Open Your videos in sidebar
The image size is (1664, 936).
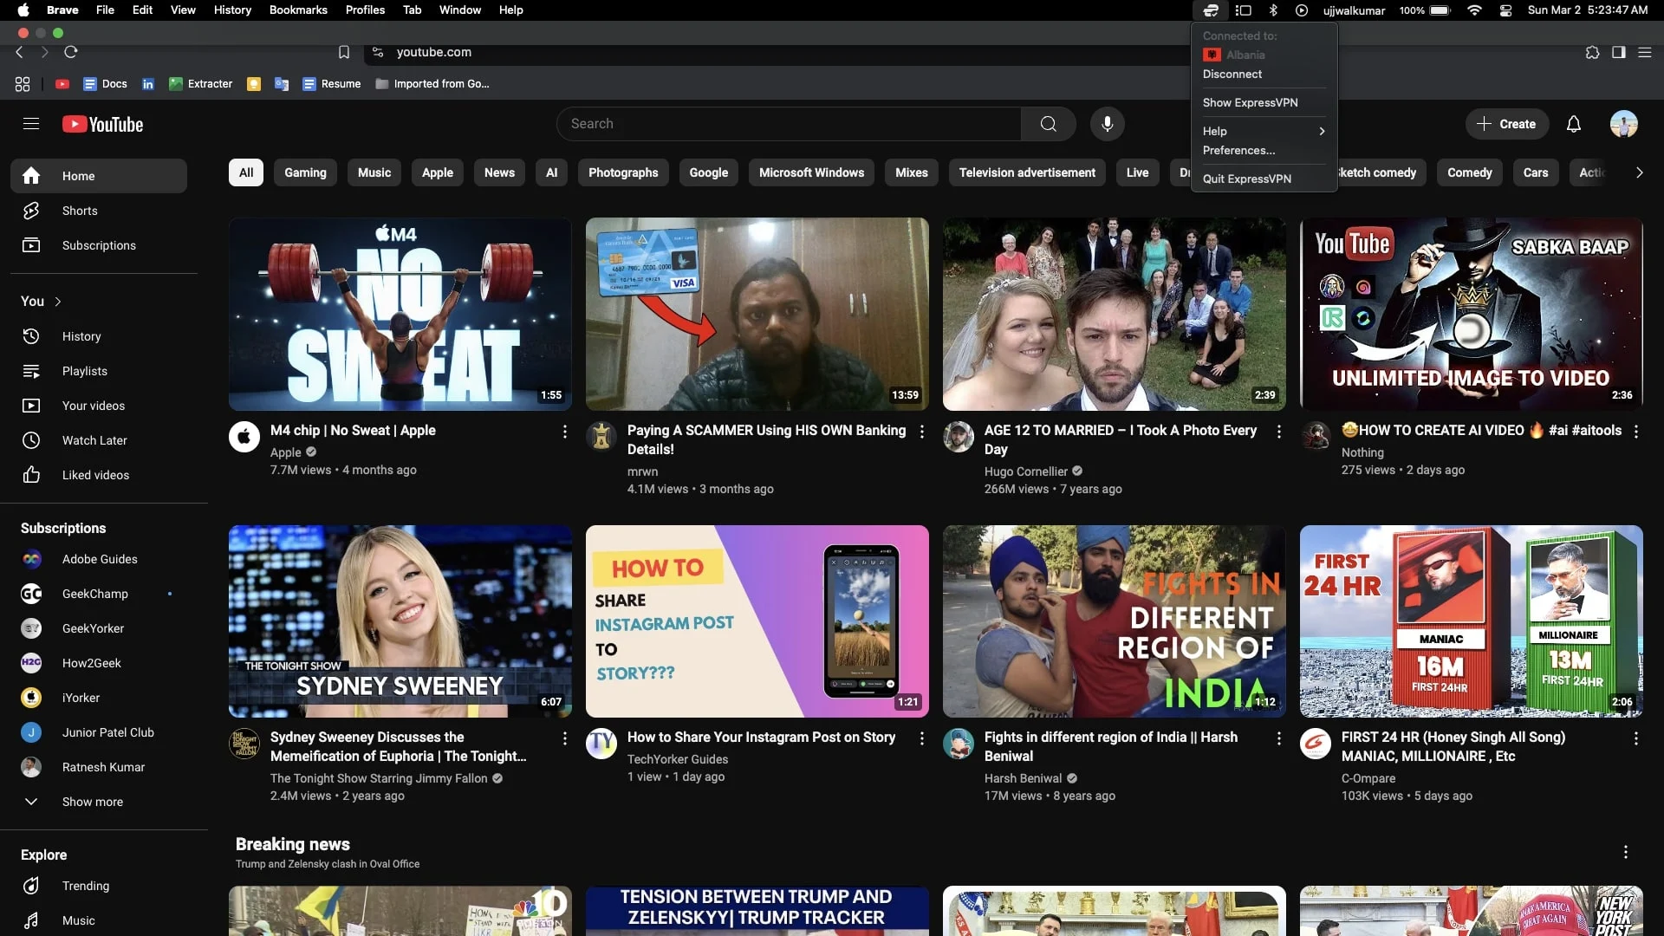(99, 406)
